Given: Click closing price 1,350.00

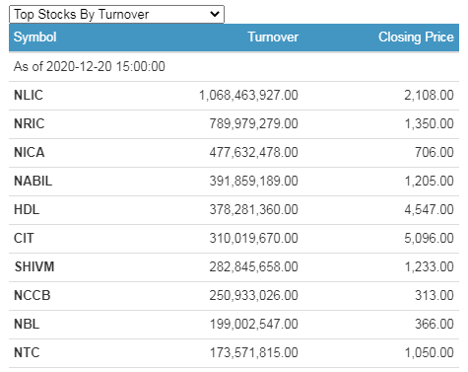Looking at the screenshot, I should coord(429,123).
